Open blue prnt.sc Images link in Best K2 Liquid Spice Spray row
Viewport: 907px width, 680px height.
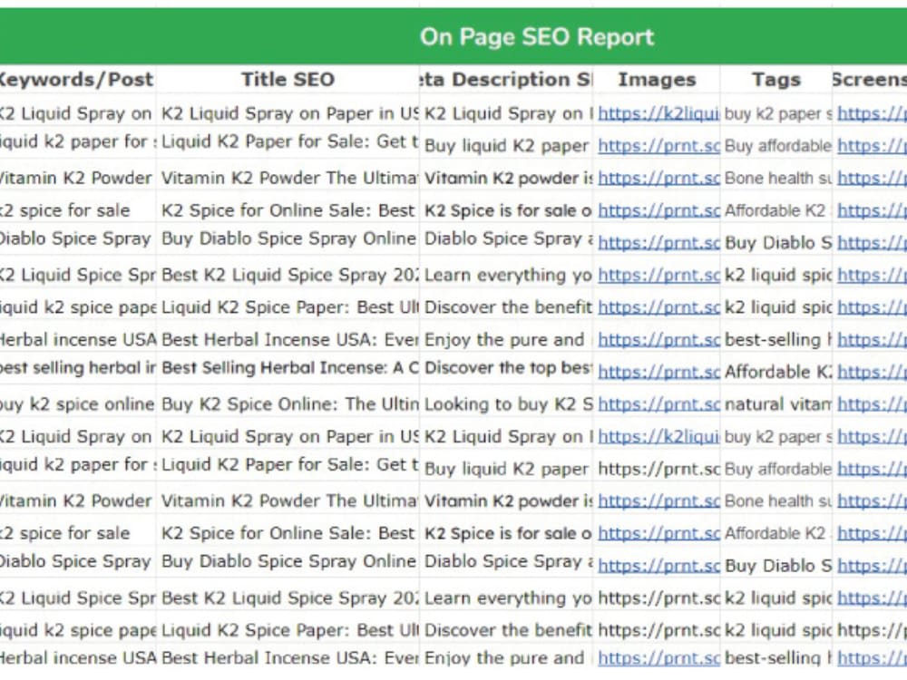click(x=658, y=276)
